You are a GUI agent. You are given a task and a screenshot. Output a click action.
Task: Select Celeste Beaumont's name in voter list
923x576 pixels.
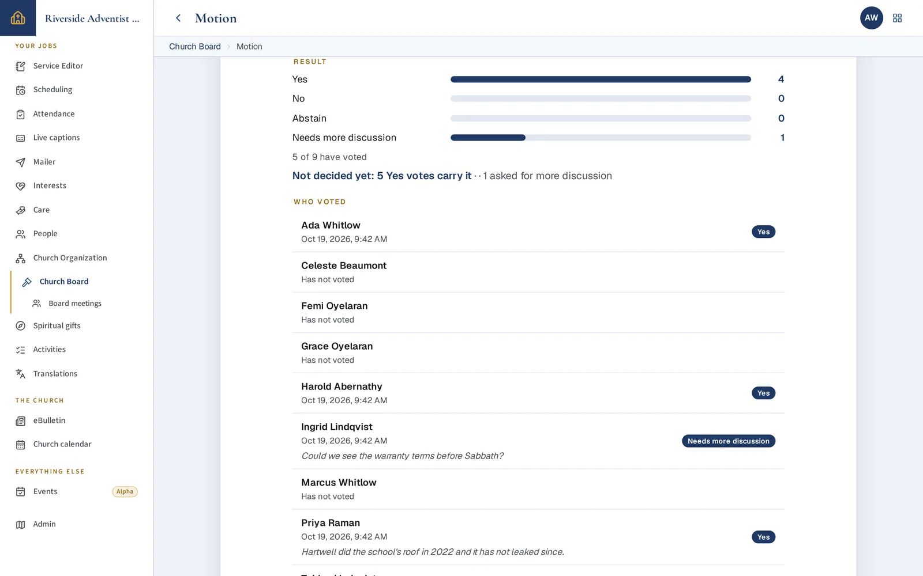pos(344,266)
